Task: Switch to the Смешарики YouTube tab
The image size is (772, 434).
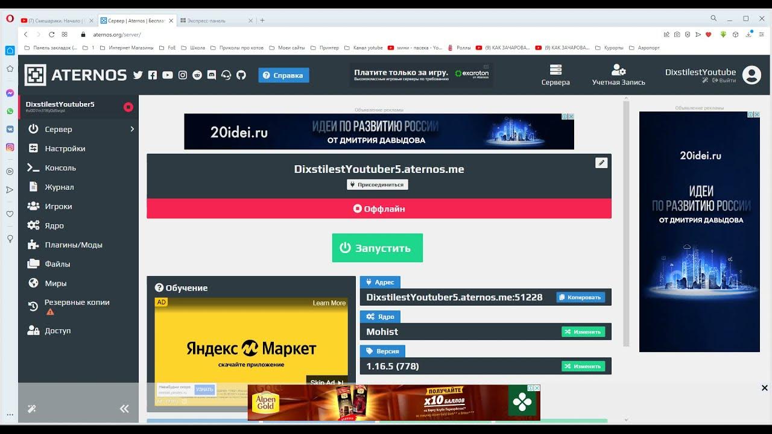Action: [x=57, y=20]
